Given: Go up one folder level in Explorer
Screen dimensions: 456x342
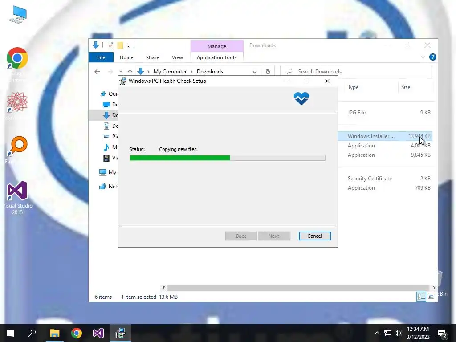Looking at the screenshot, I should click(130, 72).
